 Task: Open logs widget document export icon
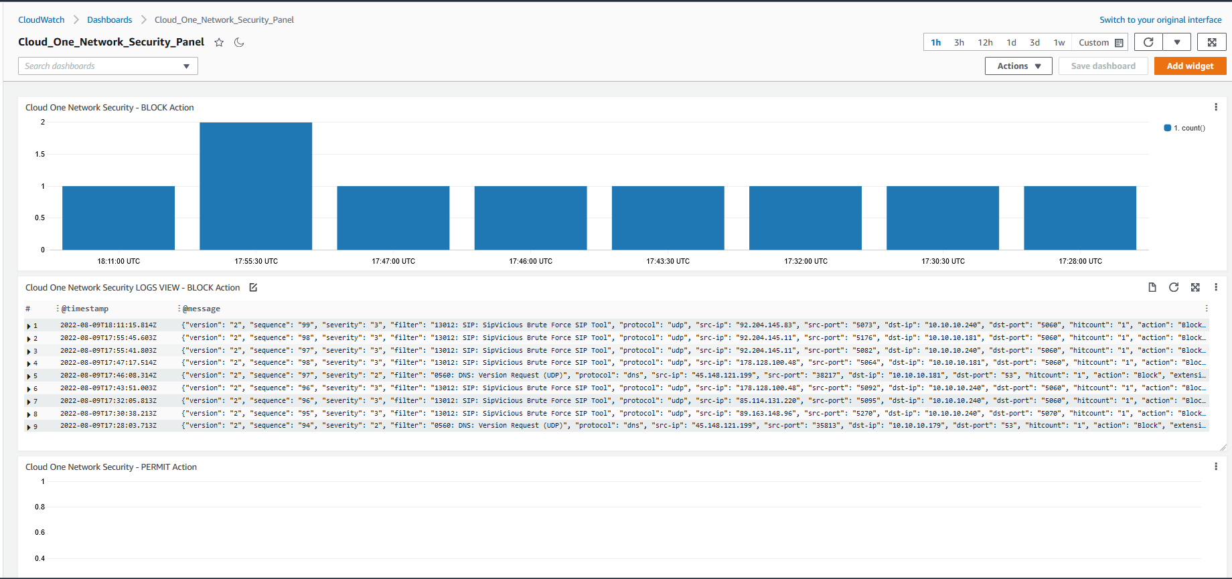coord(1152,287)
